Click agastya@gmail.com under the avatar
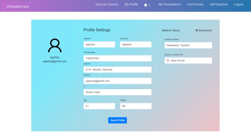Screen dimensions: 251x139 point(55,61)
